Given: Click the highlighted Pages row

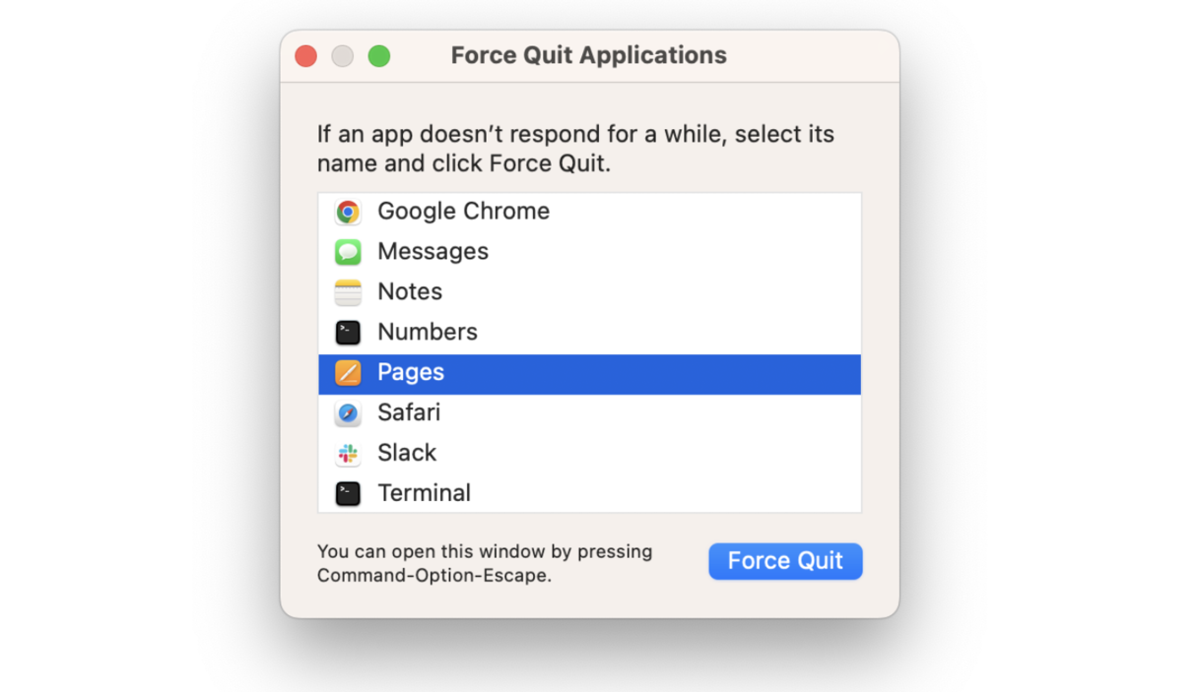Looking at the screenshot, I should [589, 372].
